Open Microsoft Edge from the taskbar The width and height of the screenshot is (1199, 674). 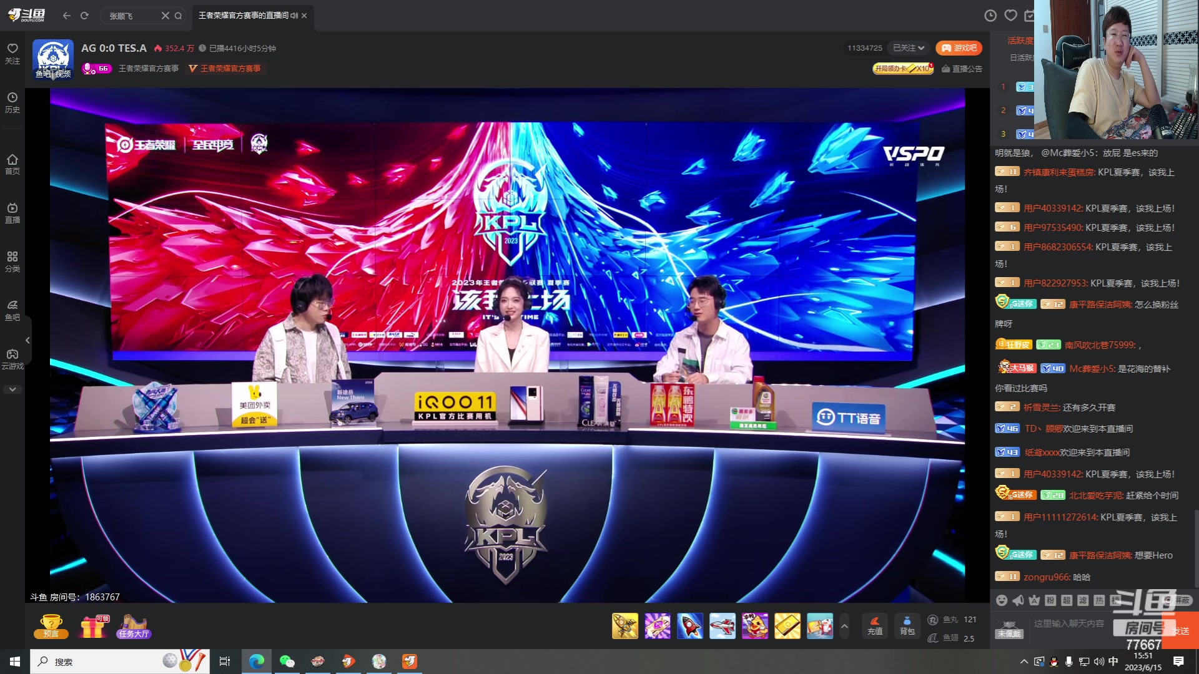pyautogui.click(x=257, y=662)
